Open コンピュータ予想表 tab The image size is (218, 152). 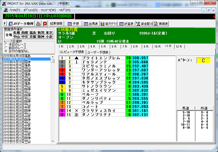(x=72, y=52)
